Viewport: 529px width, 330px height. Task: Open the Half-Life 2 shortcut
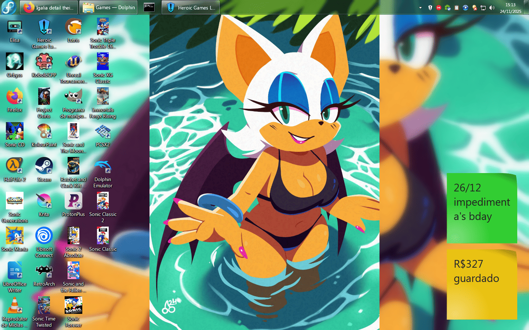pyautogui.click(x=15, y=166)
